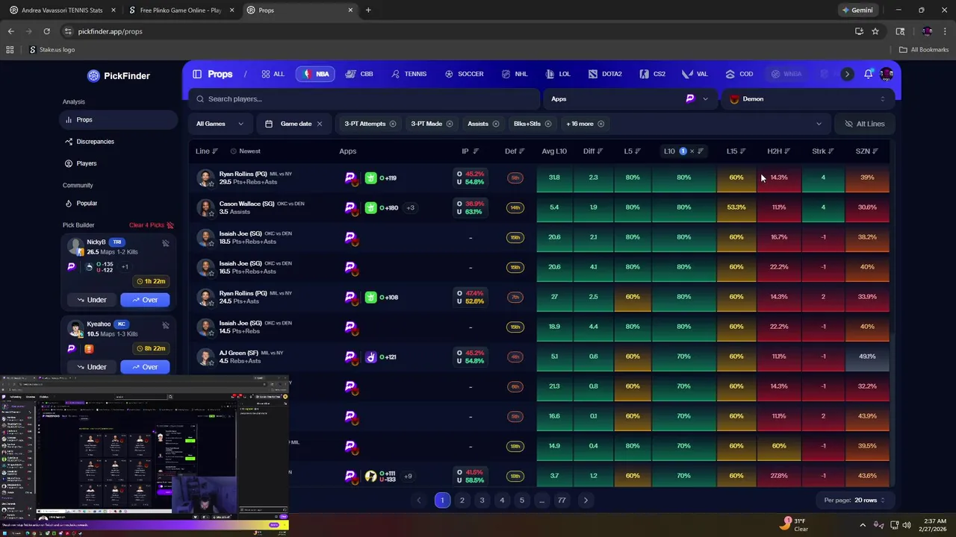The height and width of the screenshot is (537, 956).
Task: Click the notification bell icon
Action: 869,75
